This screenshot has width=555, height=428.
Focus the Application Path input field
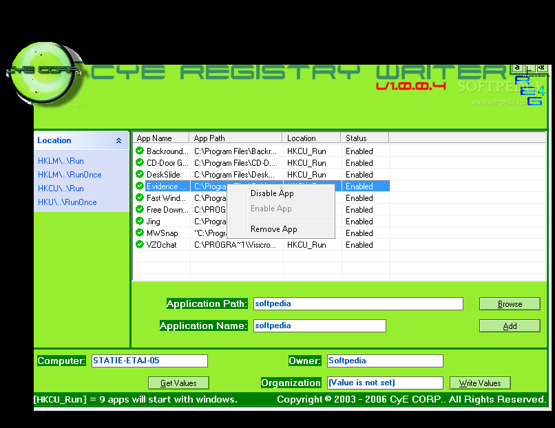(x=358, y=304)
